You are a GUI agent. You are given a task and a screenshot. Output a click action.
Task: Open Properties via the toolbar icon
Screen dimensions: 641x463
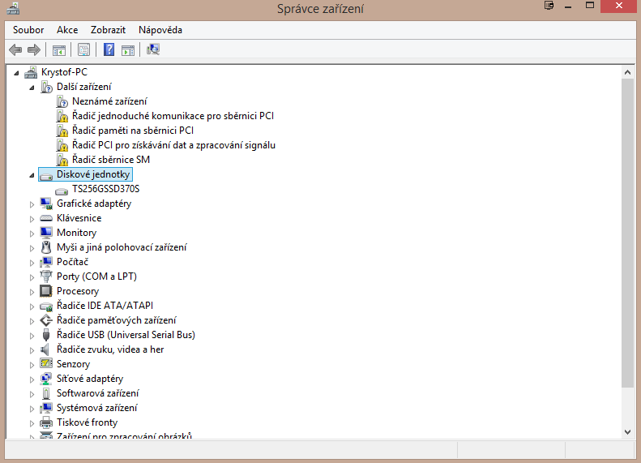coord(83,50)
